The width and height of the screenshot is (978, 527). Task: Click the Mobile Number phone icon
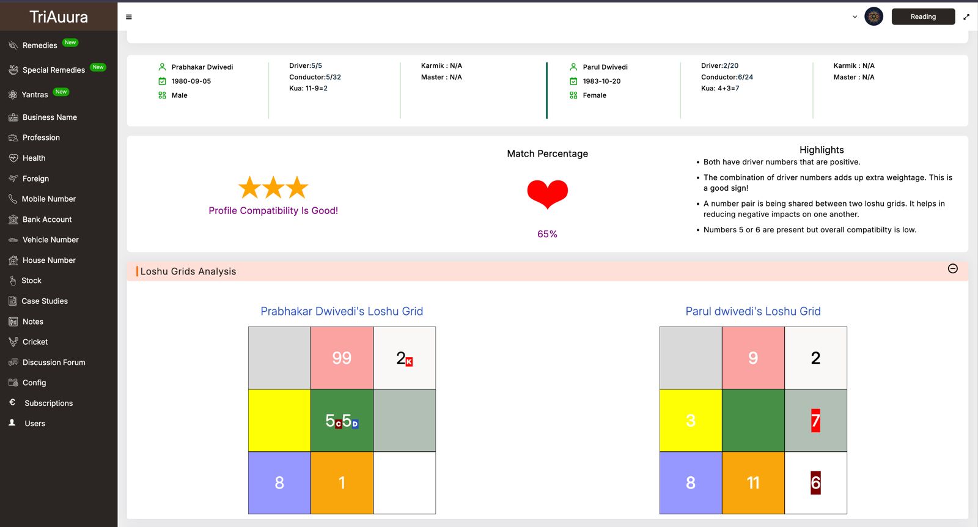click(x=13, y=199)
